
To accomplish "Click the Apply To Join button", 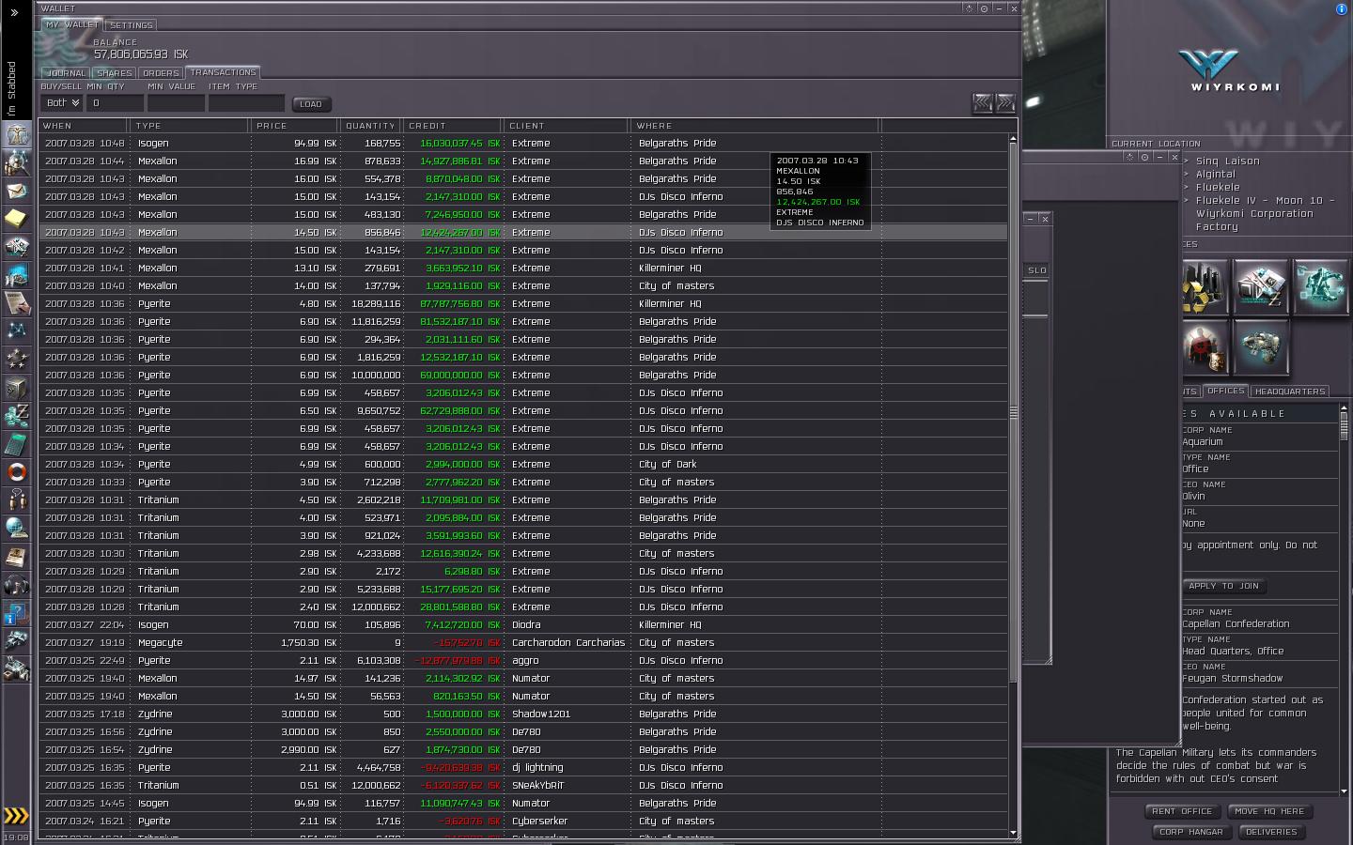I will pos(1223,586).
